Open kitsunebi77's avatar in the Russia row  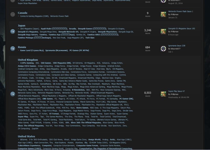[163, 49]
